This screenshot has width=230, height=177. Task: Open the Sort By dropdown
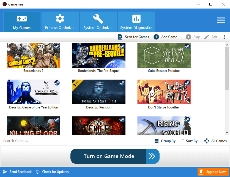pos(188,141)
